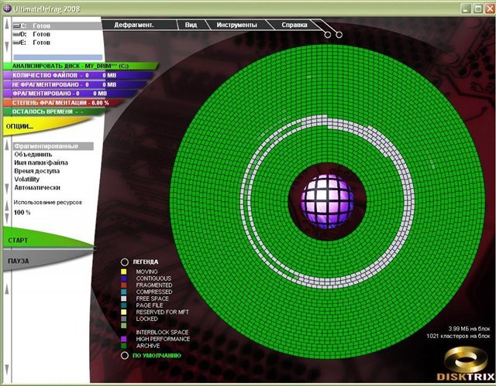
Task: Pick the yellow MOVING color swatch
Action: click(124, 272)
